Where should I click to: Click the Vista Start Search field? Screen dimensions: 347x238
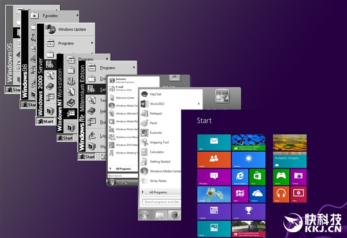point(123,175)
